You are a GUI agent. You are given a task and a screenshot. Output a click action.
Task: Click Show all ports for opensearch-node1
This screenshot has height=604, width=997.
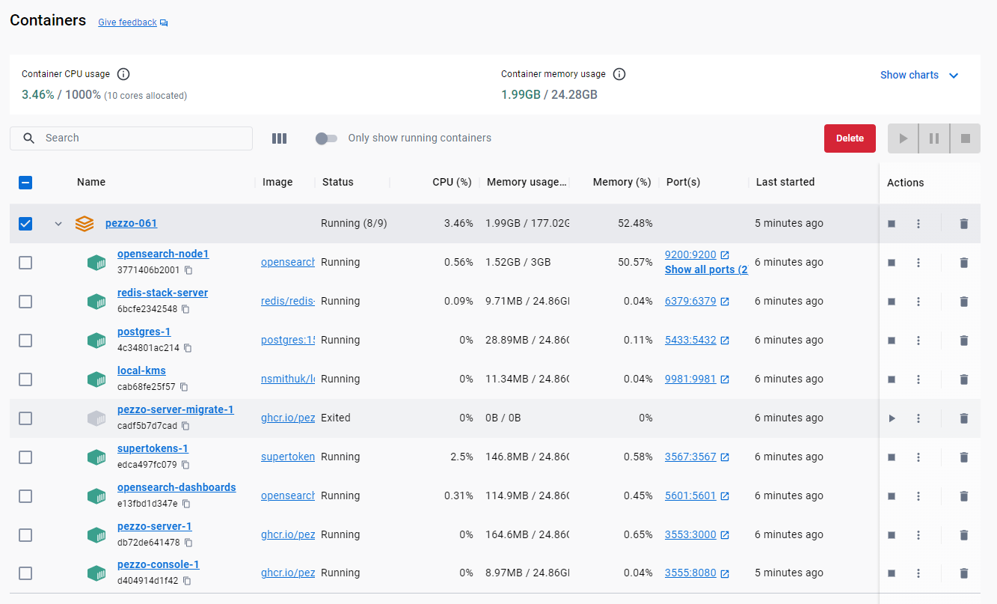point(704,269)
